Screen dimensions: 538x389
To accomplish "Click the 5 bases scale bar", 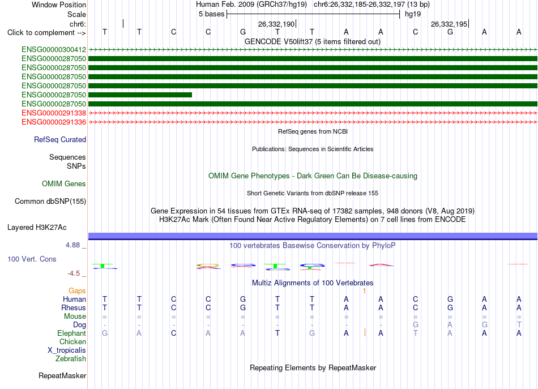I will [x=313, y=14].
